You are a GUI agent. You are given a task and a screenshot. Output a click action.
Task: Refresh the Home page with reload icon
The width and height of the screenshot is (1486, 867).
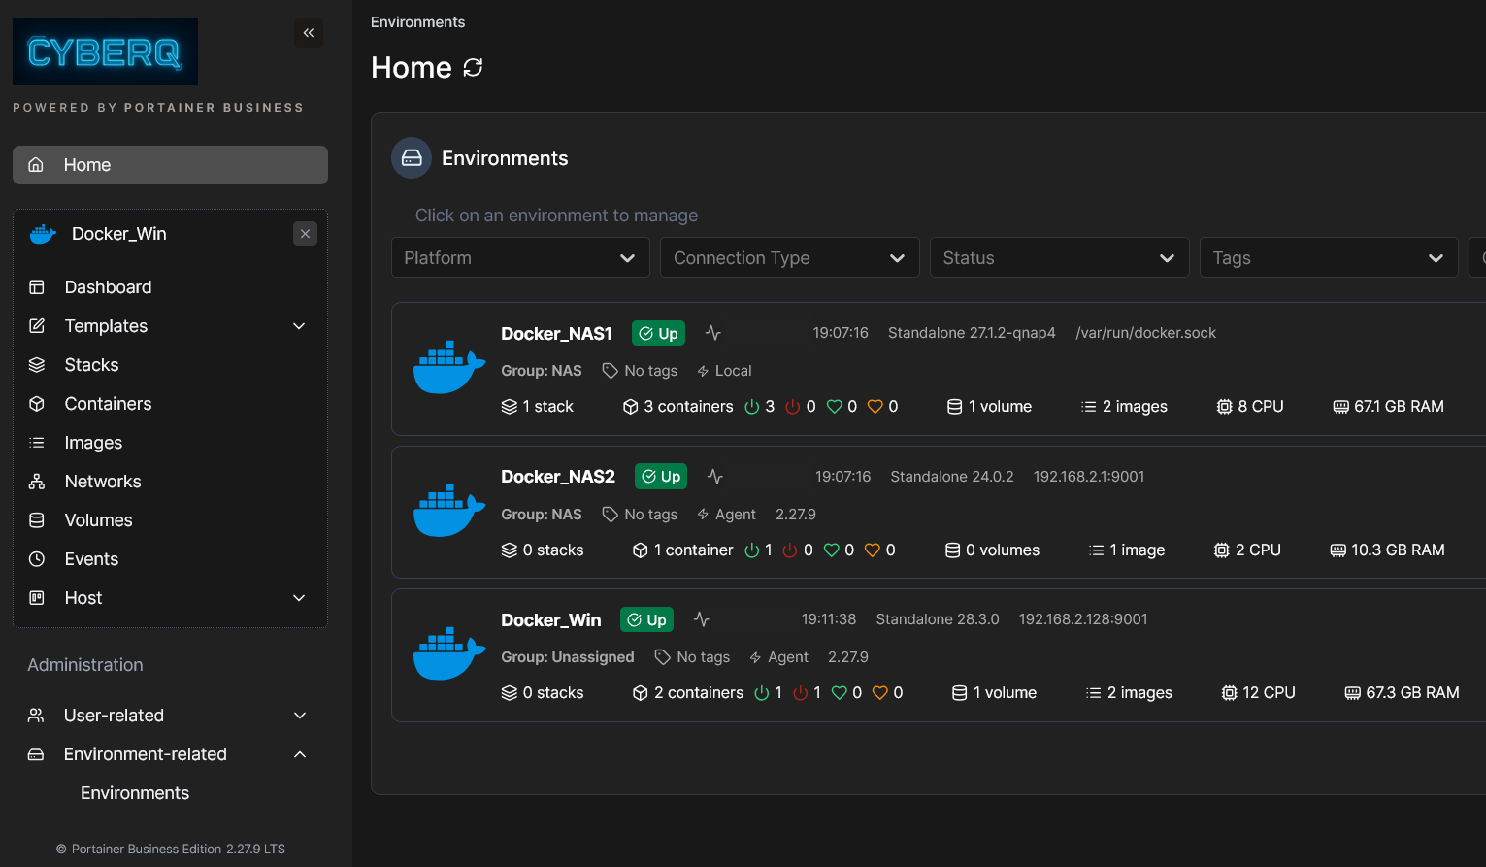[x=473, y=67]
